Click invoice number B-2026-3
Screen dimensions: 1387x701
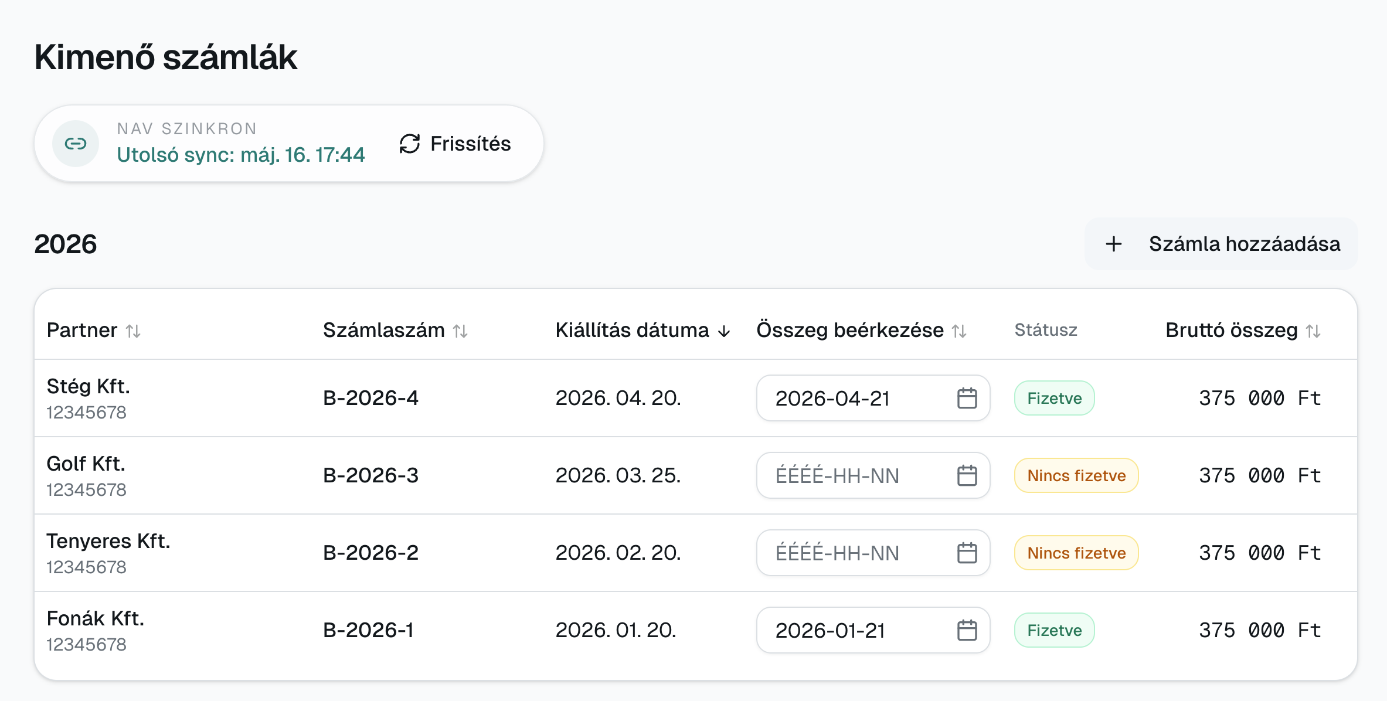[371, 475]
